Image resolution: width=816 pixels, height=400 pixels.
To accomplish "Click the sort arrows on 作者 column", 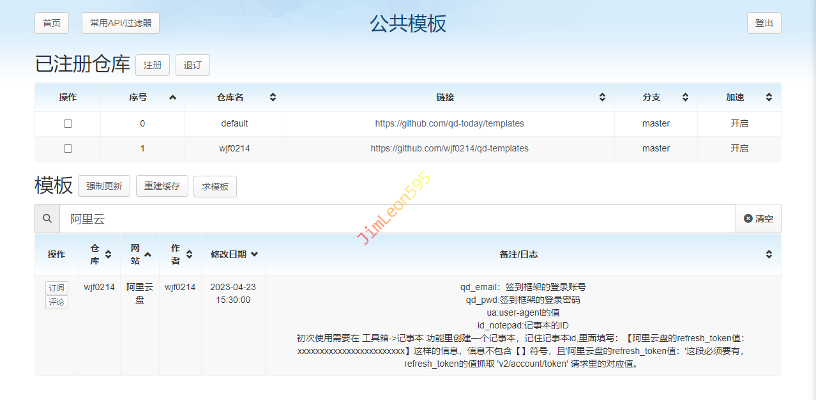I will [x=188, y=254].
